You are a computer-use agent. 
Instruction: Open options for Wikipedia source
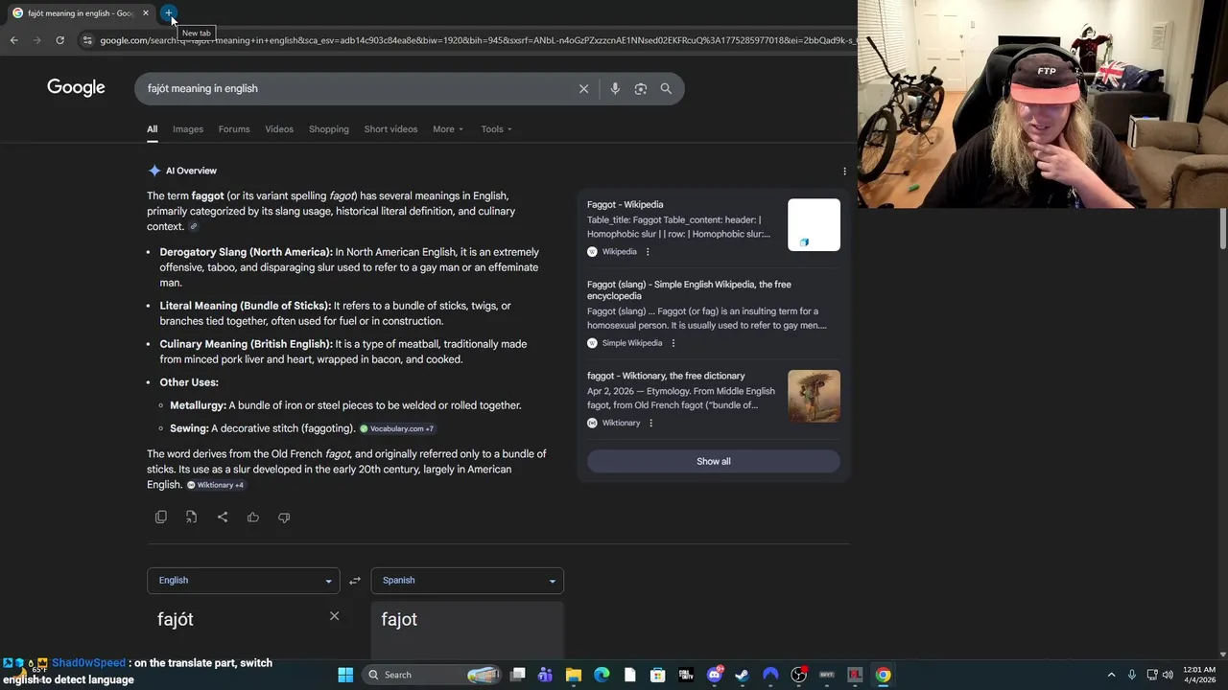[648, 252]
